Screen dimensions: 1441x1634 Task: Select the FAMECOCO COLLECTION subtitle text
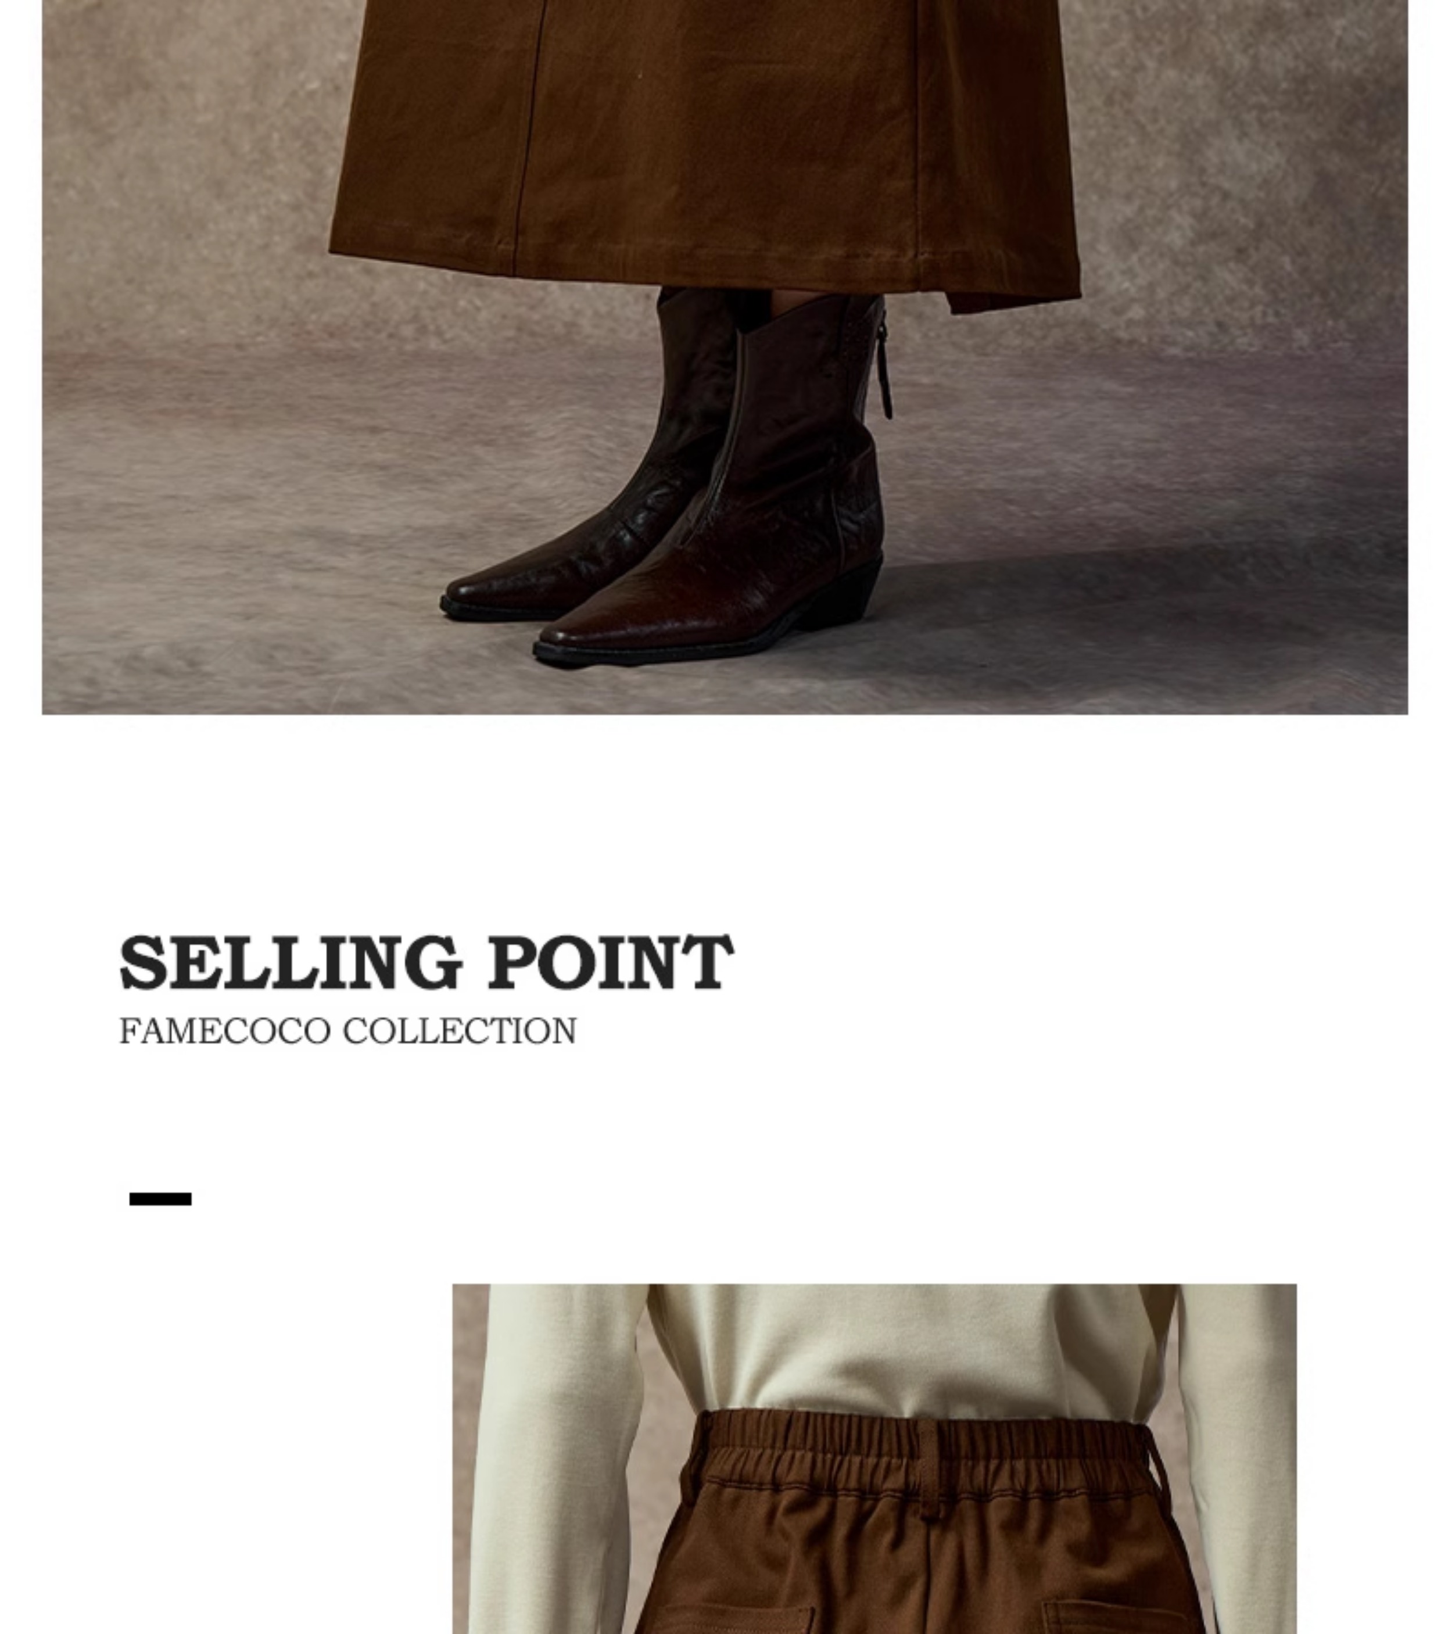point(347,1031)
